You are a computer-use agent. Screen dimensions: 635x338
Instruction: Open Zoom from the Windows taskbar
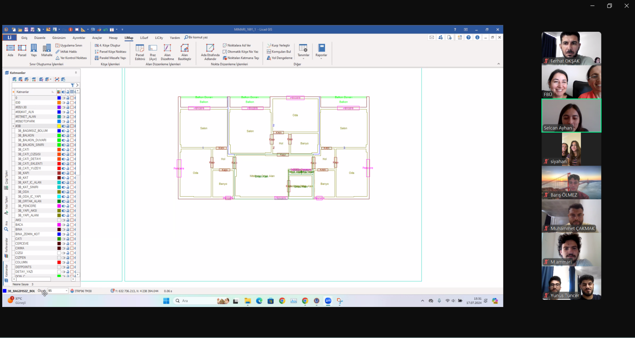click(x=328, y=301)
